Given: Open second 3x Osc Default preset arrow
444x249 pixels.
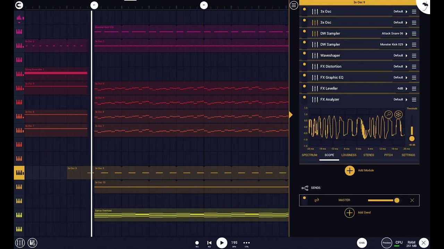Looking at the screenshot, I should click(x=407, y=22).
